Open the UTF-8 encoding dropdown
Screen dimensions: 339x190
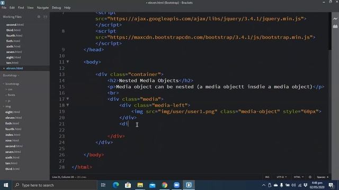(281, 177)
